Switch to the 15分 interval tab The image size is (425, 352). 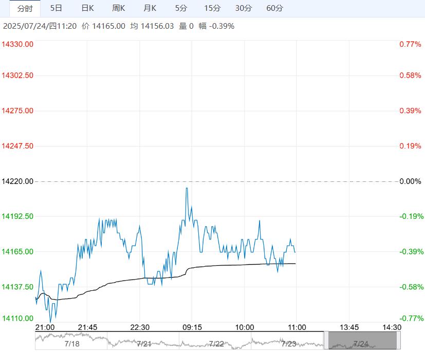[x=212, y=8]
